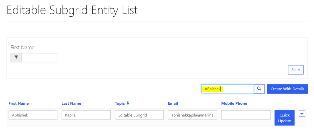Screen dimensions: 314x136
Task: Click the search box containing ABhishek
Action: pos(227,89)
